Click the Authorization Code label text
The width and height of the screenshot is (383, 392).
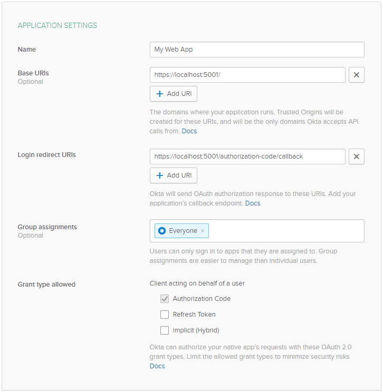pyautogui.click(x=202, y=299)
